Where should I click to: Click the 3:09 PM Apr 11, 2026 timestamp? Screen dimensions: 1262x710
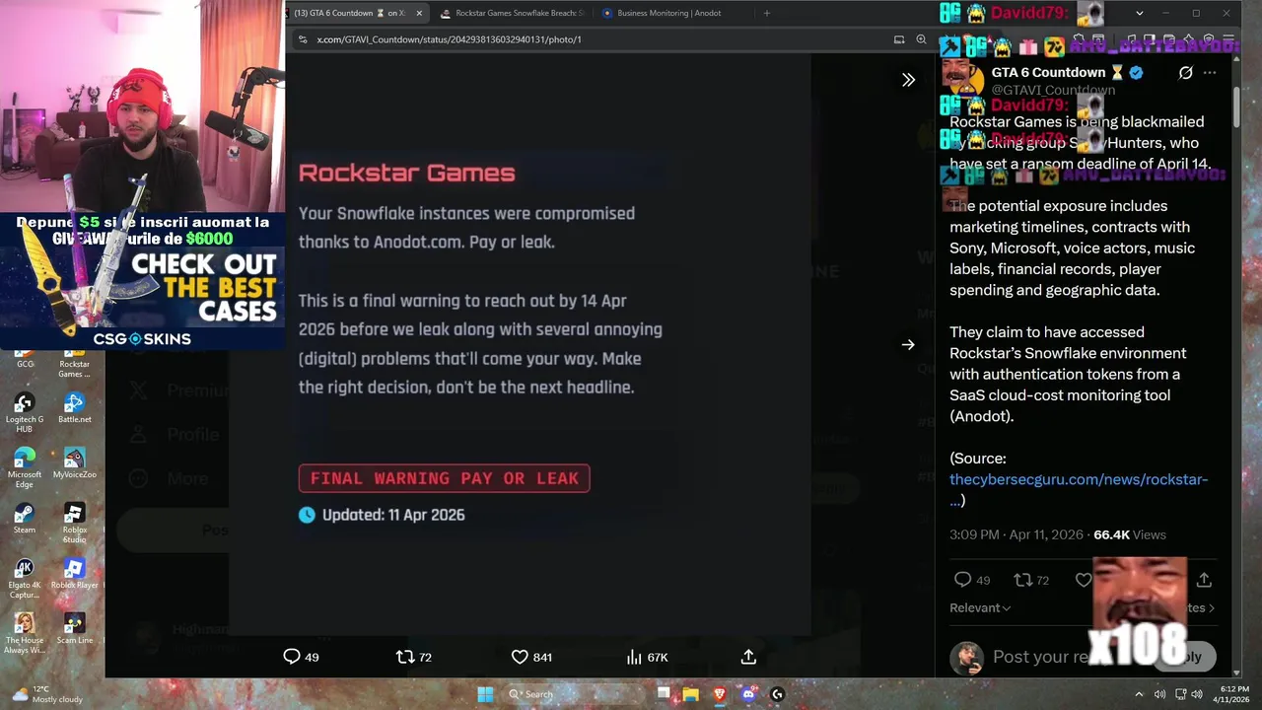tap(1016, 534)
